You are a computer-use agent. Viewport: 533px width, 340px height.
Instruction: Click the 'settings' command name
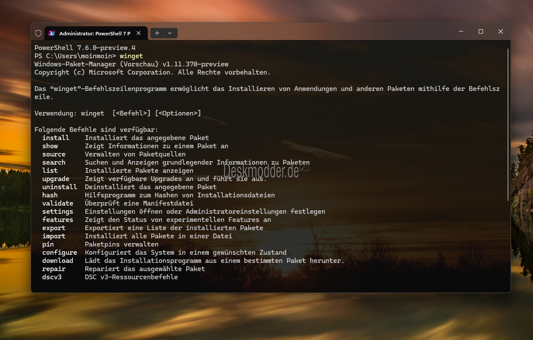click(x=58, y=212)
